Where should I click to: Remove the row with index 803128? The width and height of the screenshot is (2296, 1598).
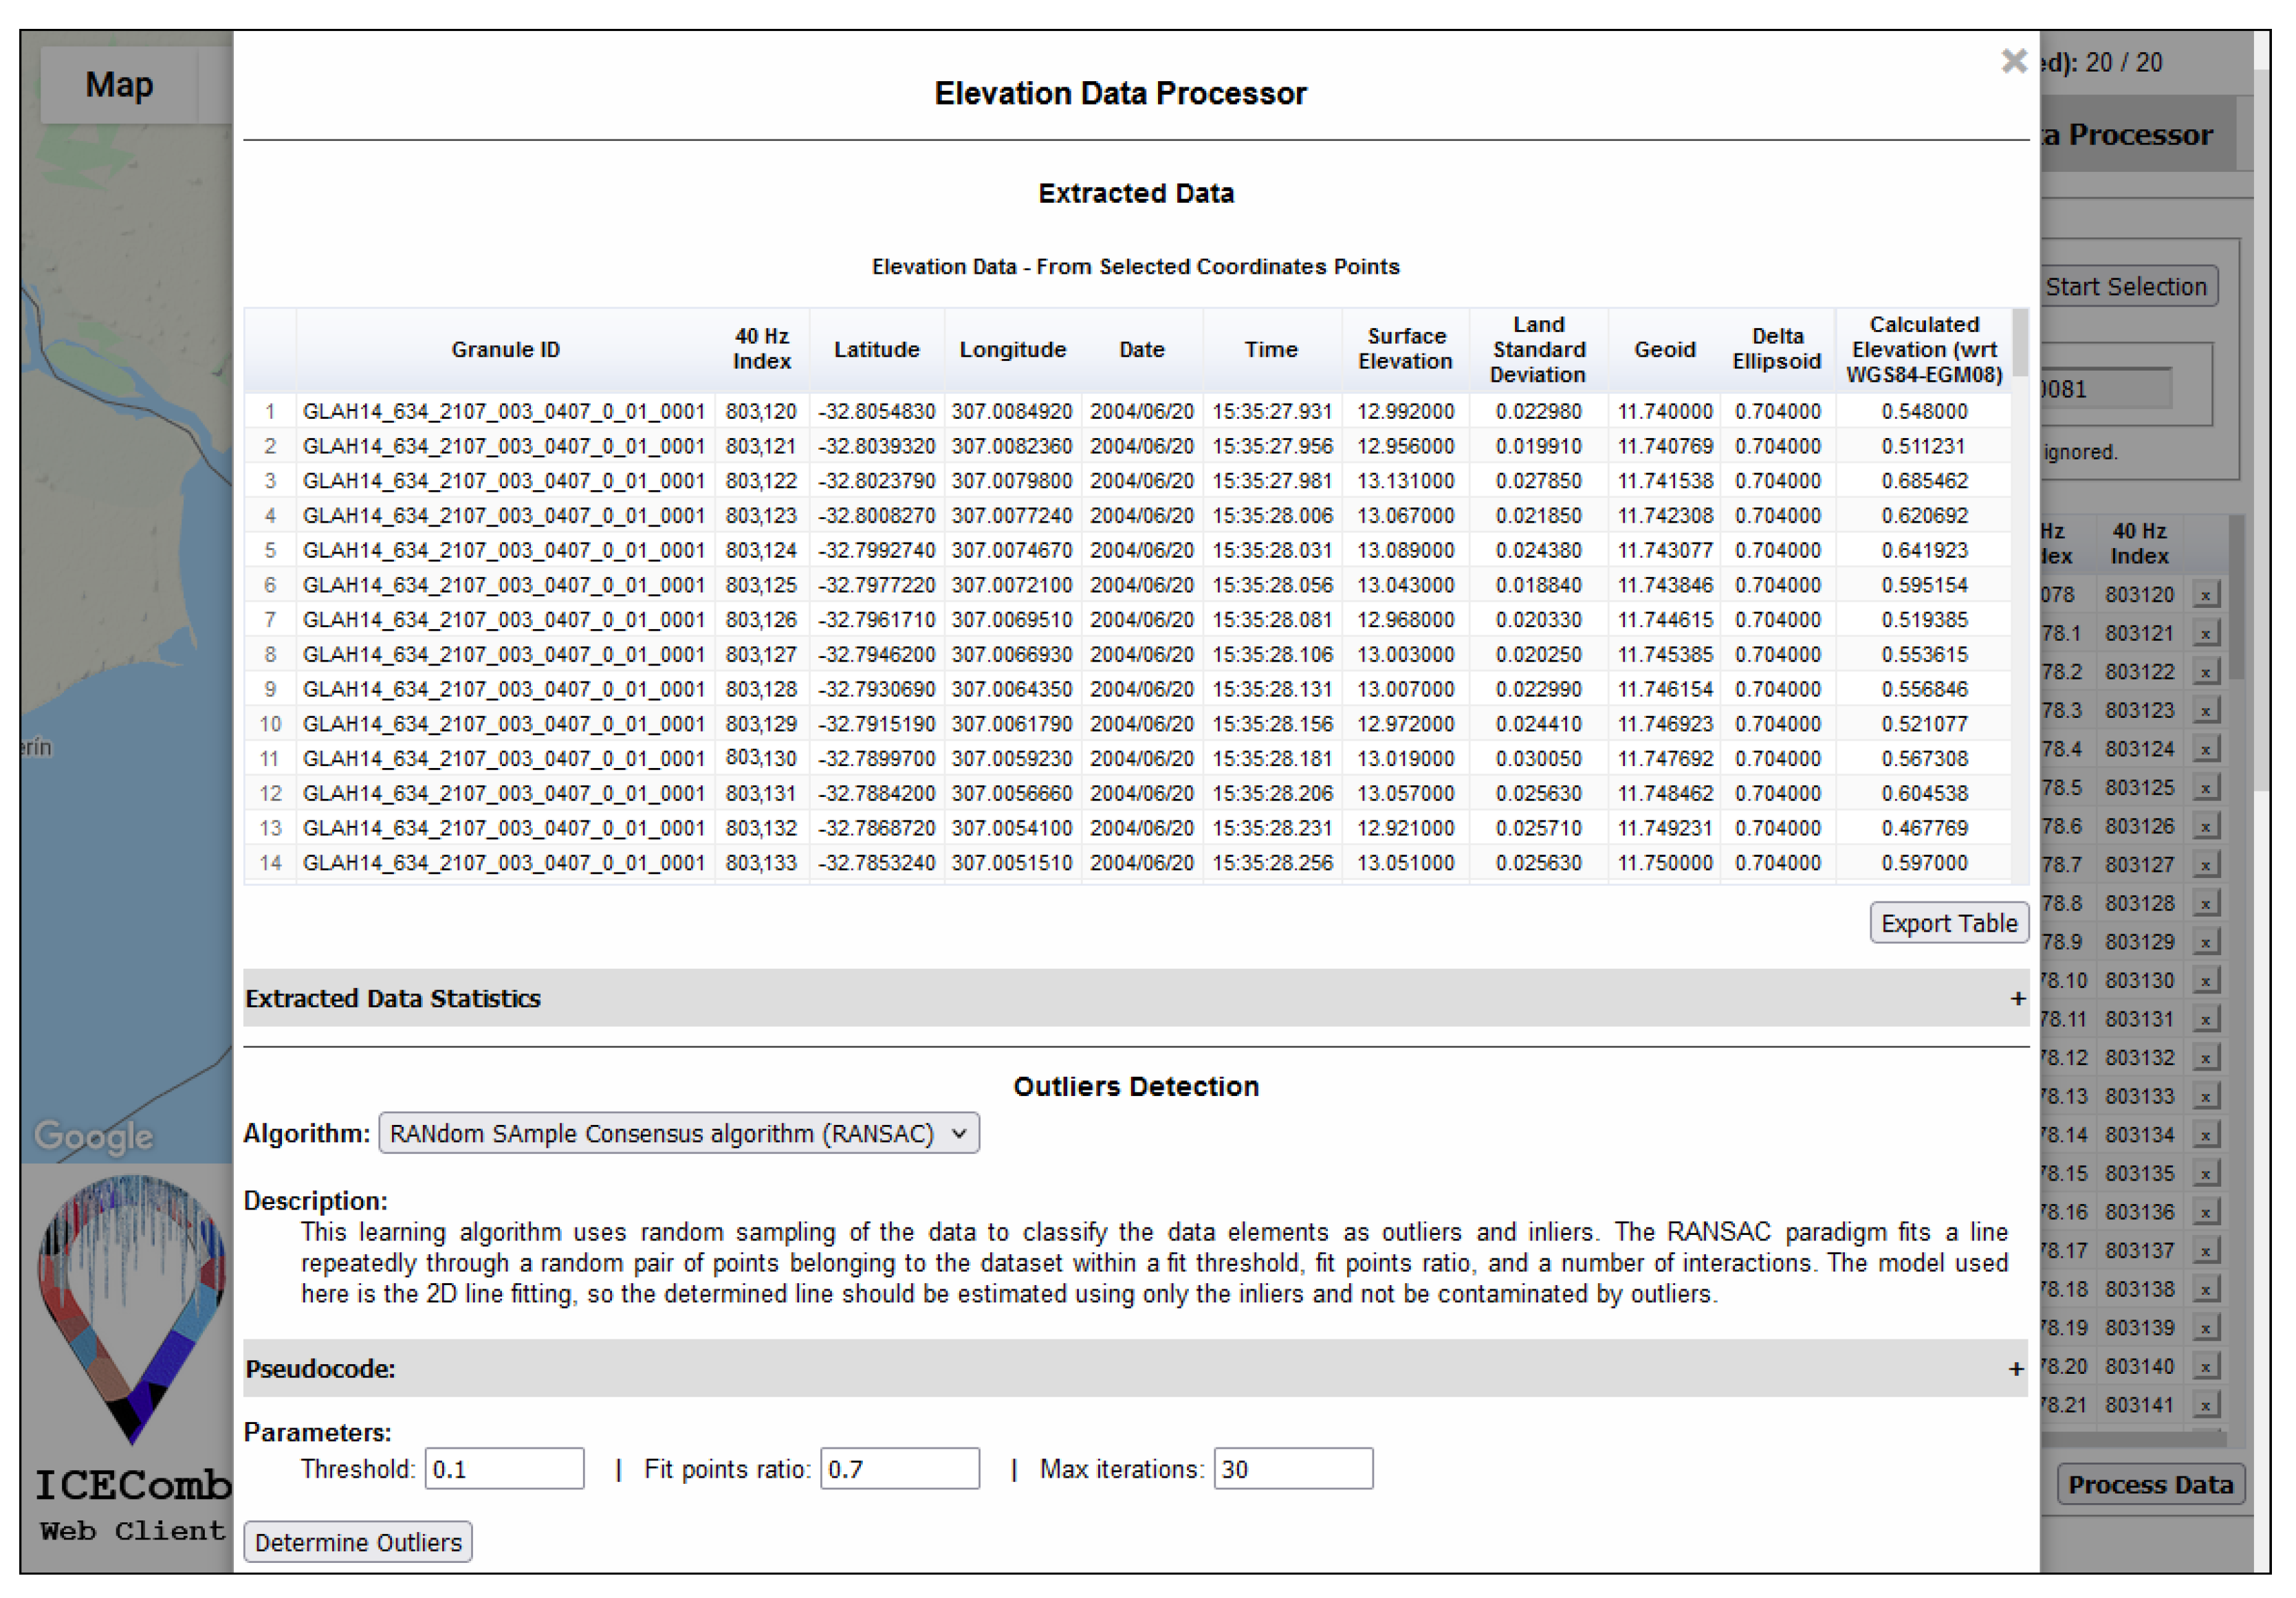[2205, 903]
